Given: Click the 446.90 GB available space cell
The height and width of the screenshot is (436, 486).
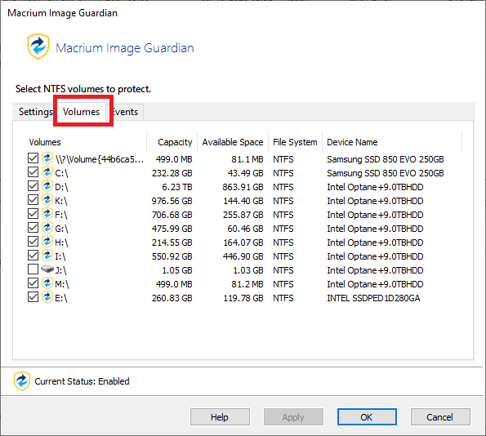Looking at the screenshot, I should 243,256.
